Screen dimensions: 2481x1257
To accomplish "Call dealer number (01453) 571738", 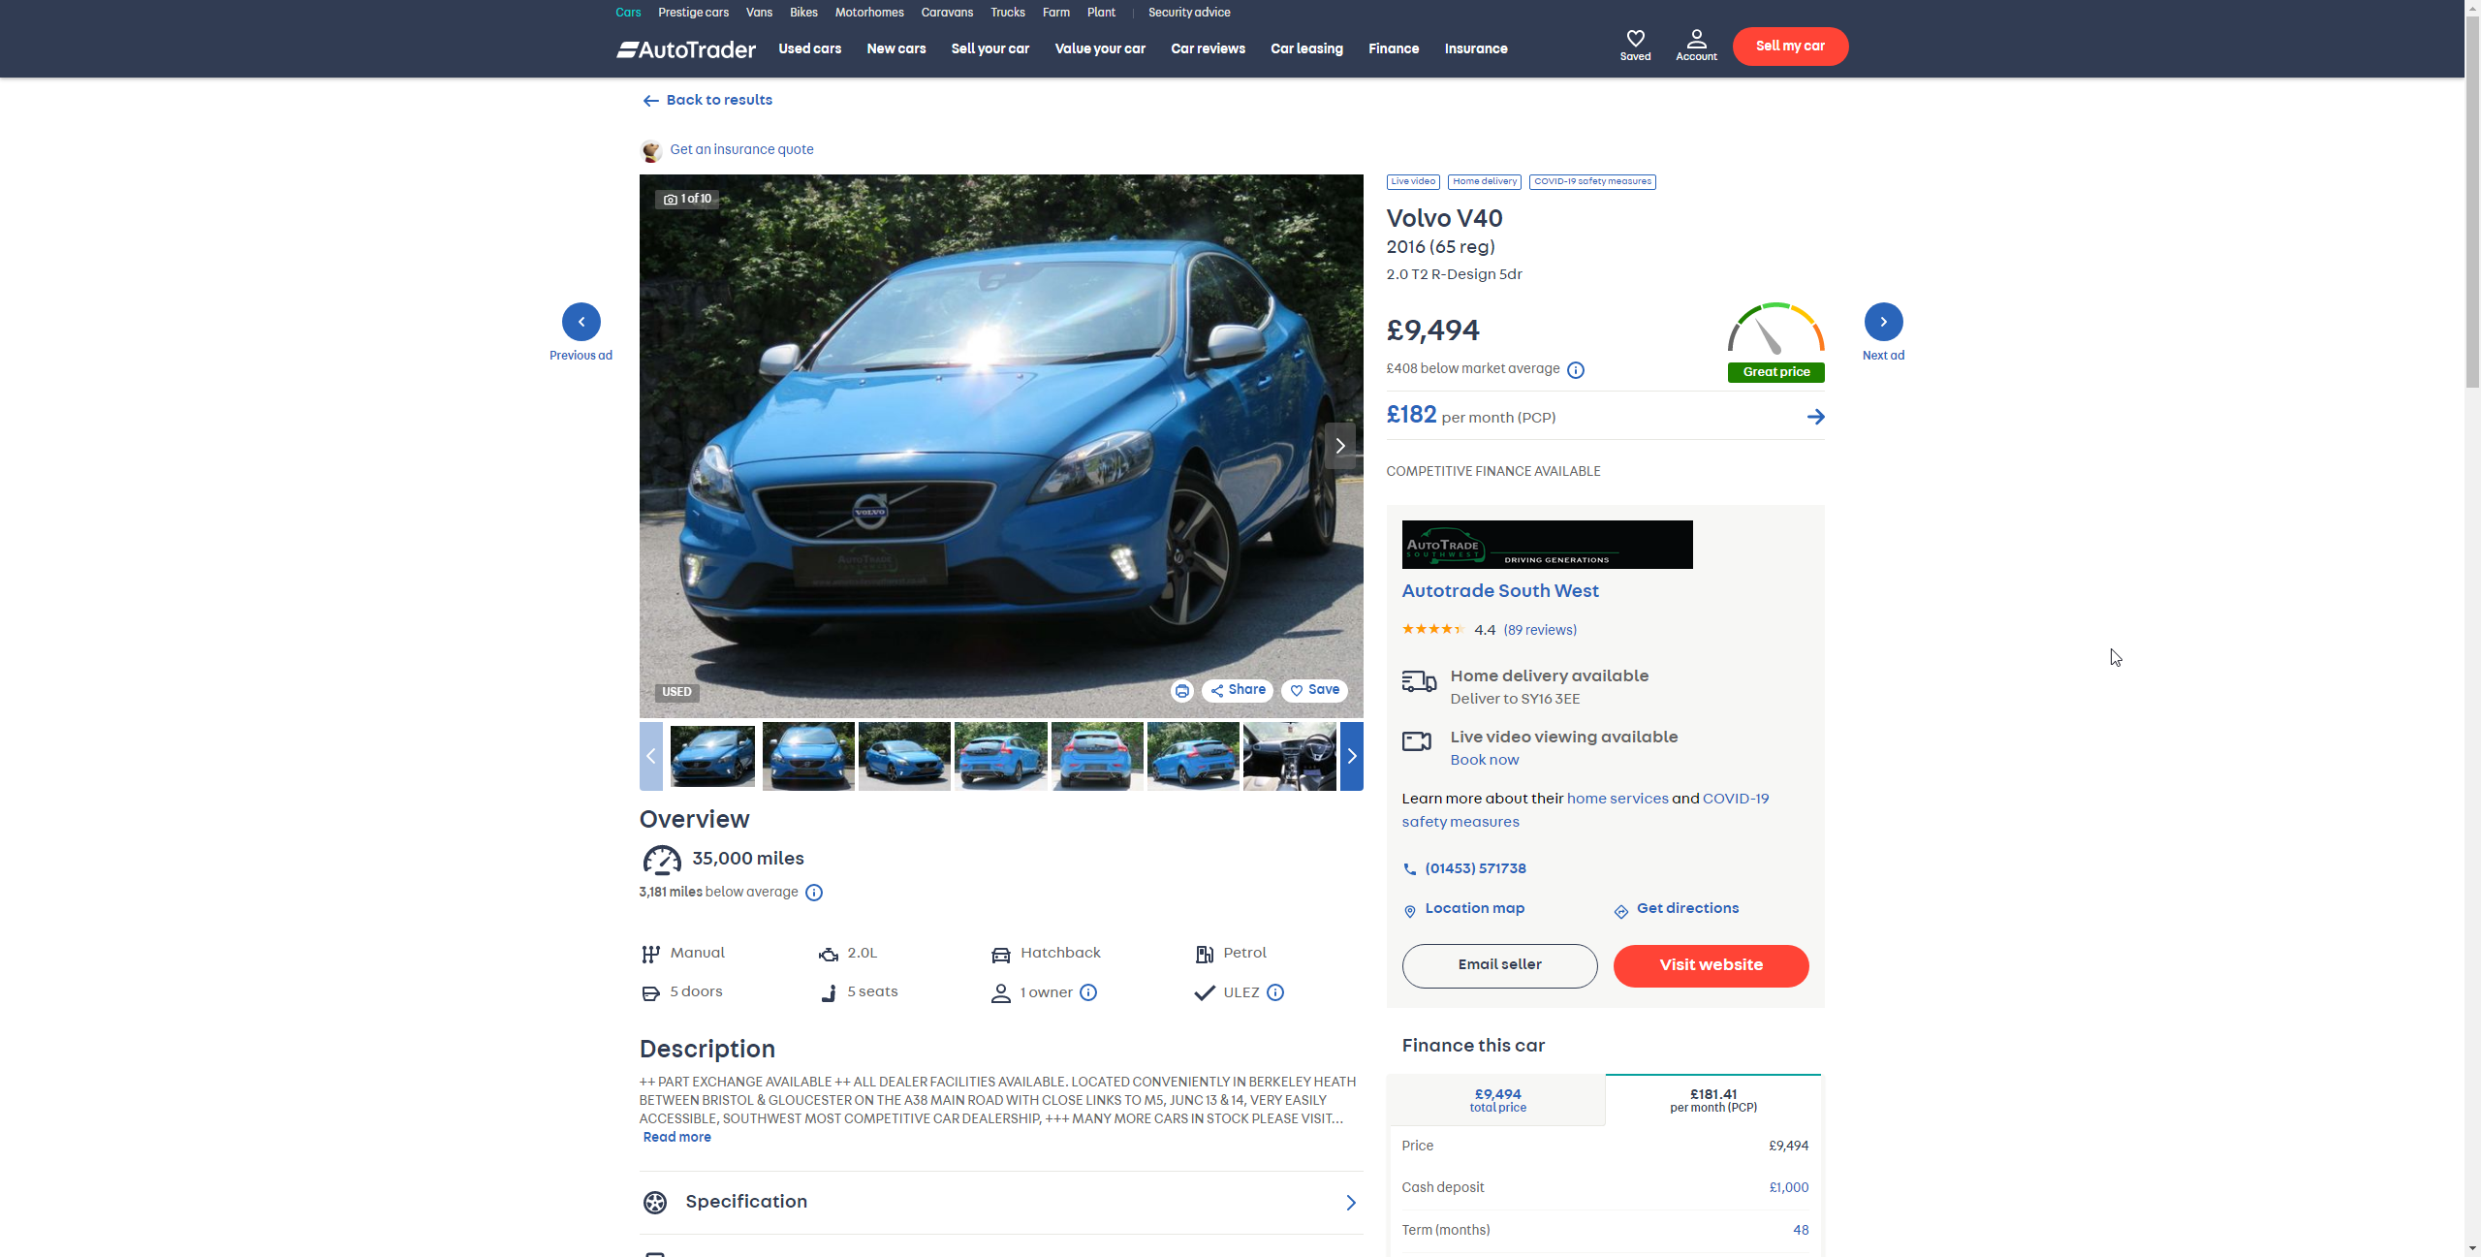I will click(1475, 869).
